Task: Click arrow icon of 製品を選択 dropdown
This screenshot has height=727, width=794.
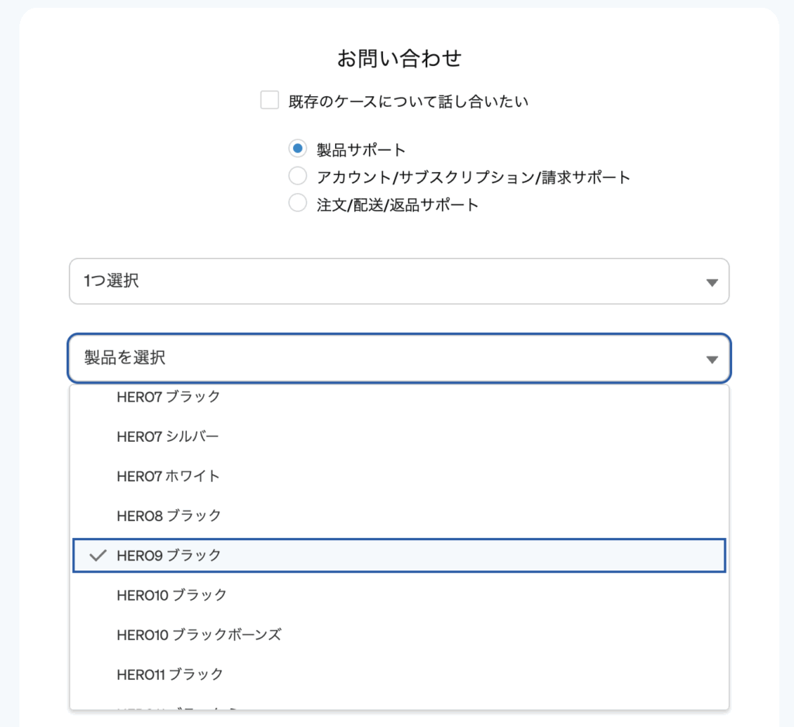Action: [x=712, y=360]
